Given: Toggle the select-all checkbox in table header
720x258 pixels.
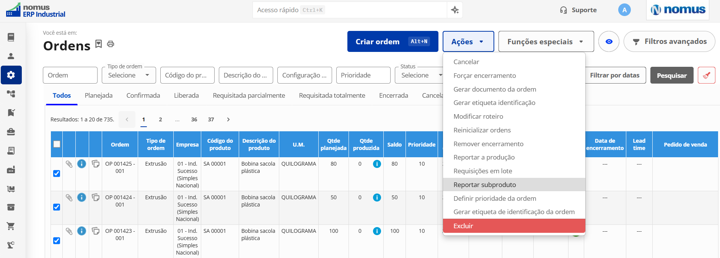Looking at the screenshot, I should tap(57, 144).
